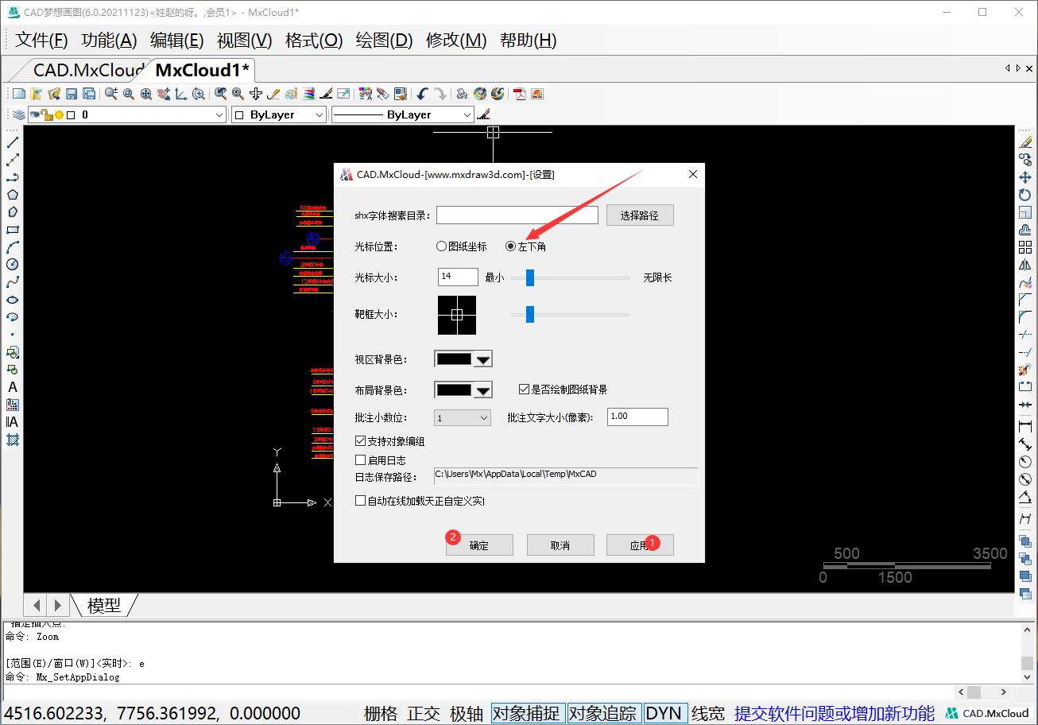Select the 左下角 radio button for cursor position

[x=511, y=246]
